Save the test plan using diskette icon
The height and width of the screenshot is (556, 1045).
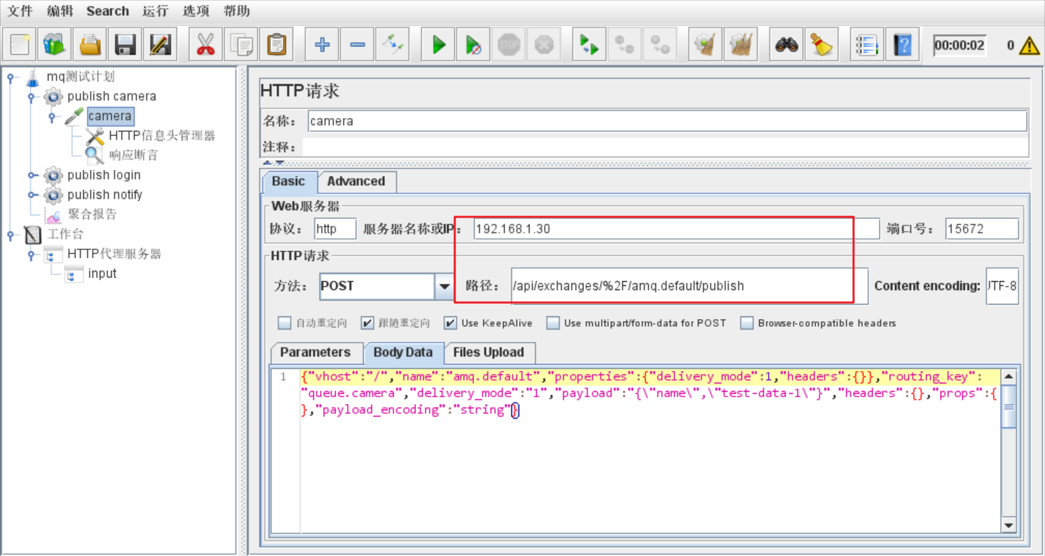pyautogui.click(x=124, y=44)
